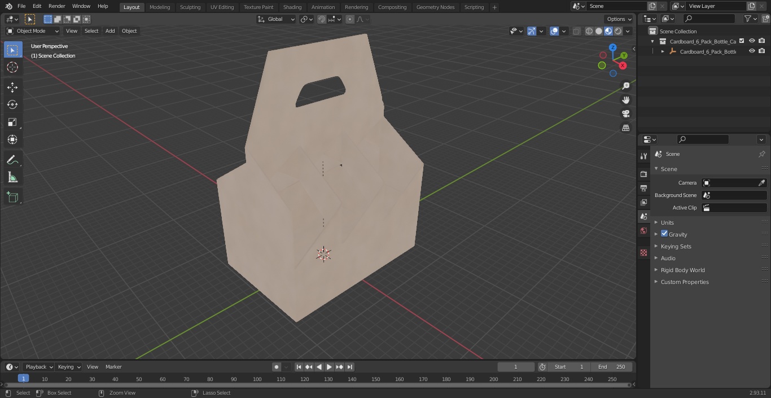Select the Scale tool
Viewport: 771px width, 398px height.
(12, 122)
